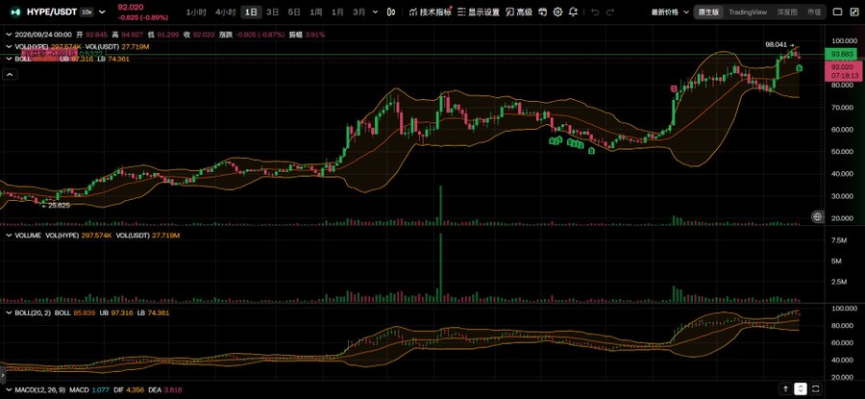Open 高级 advanced options

519,12
